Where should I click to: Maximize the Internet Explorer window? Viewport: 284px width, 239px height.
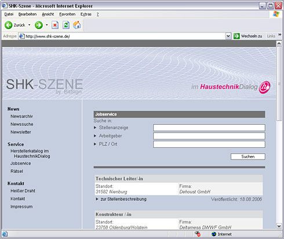270,6
